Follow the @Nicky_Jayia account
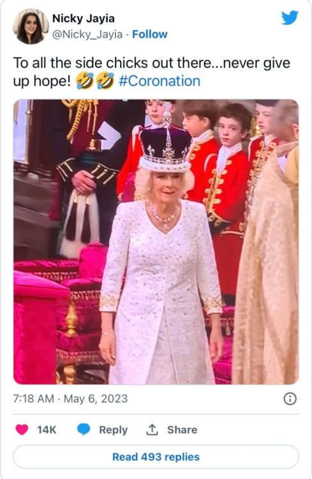Viewport: 312px width, 479px height. (149, 34)
